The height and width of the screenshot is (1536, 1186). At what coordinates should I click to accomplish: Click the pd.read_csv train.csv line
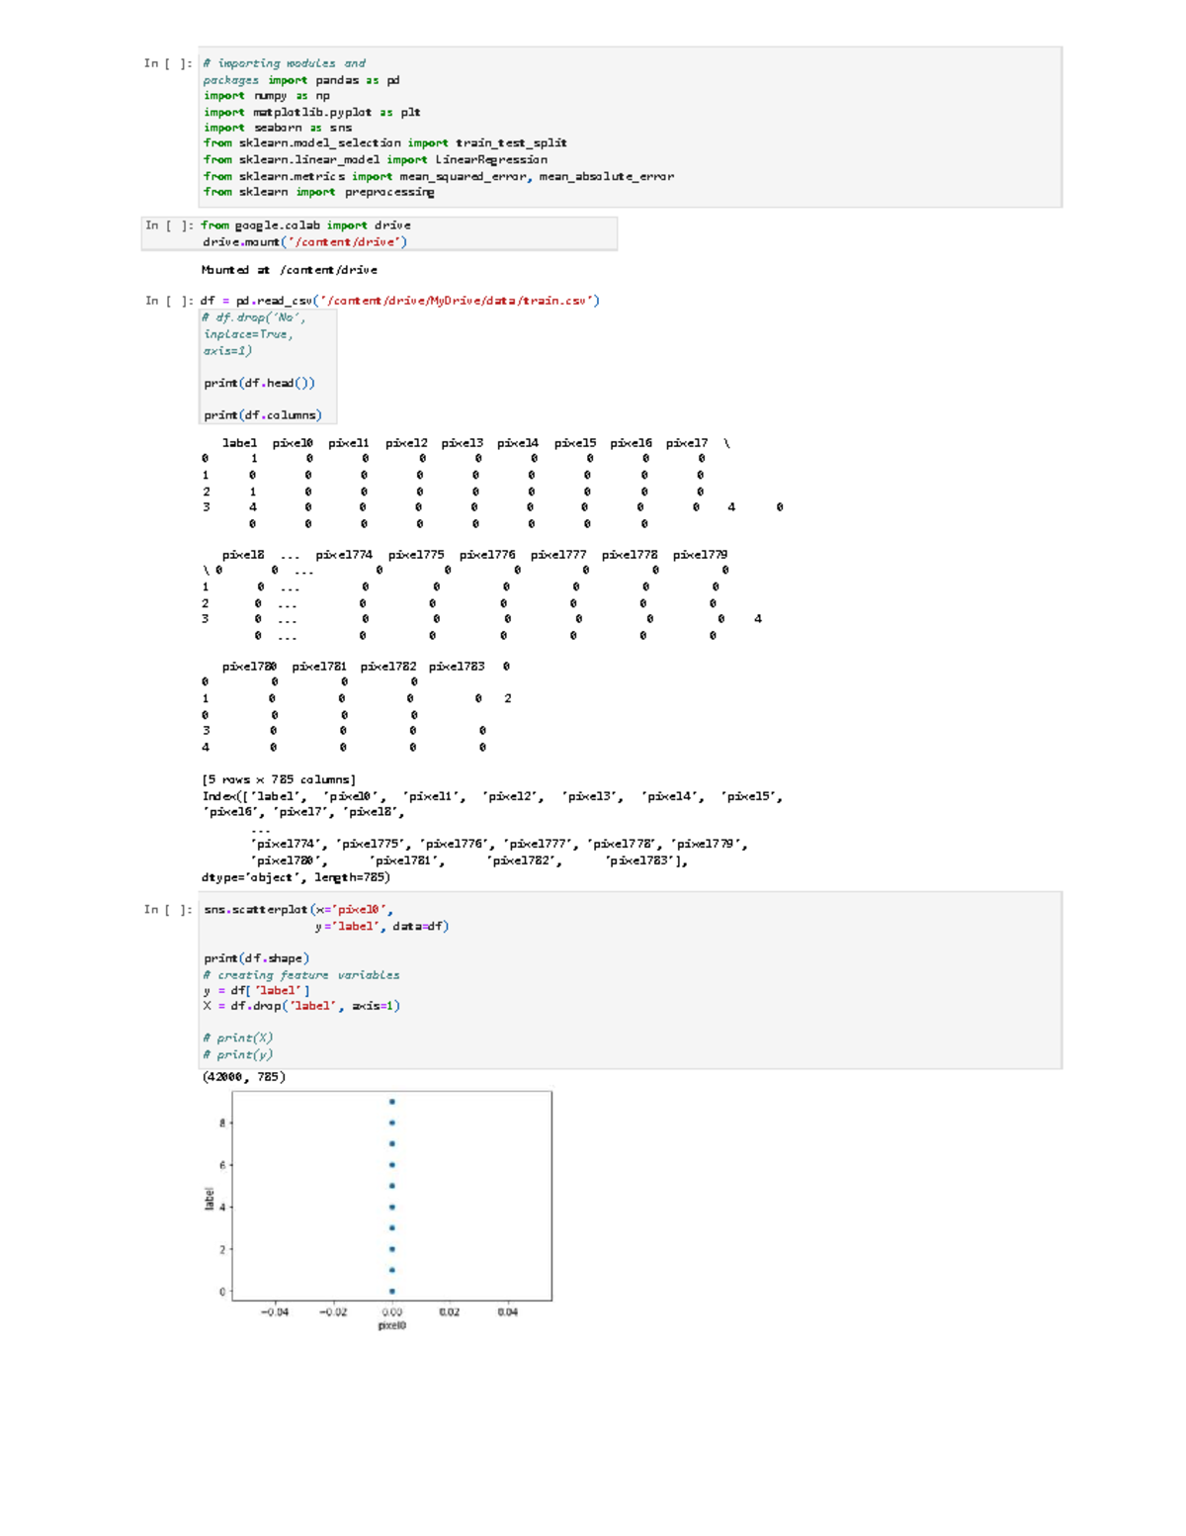click(x=400, y=301)
